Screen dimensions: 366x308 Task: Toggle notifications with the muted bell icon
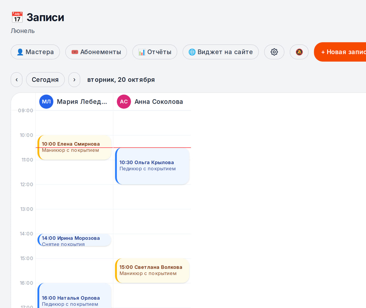(299, 52)
